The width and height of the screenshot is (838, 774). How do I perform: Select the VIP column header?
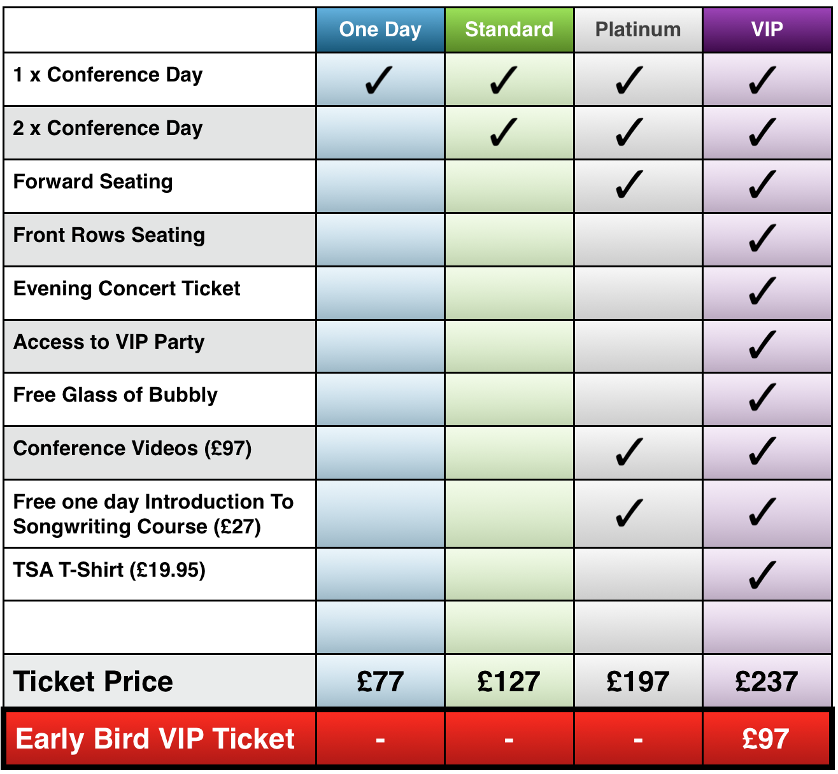767,30
